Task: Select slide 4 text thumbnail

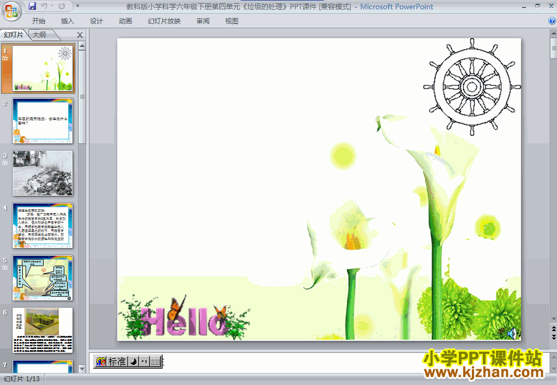Action: click(43, 226)
